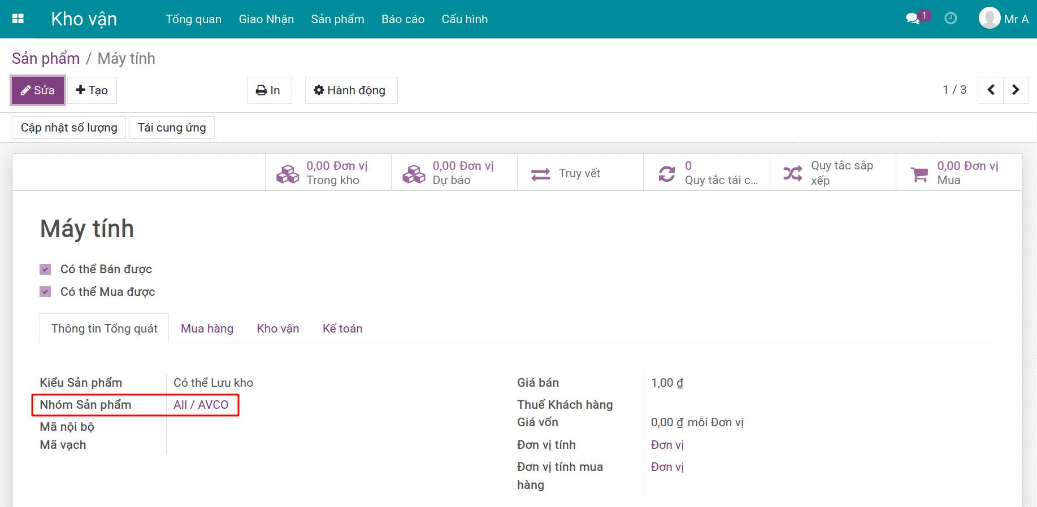Open All / AVCO category link

pos(201,405)
